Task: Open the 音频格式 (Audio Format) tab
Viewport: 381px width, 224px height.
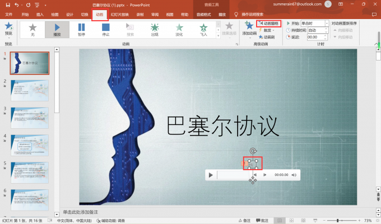Action: [203, 15]
